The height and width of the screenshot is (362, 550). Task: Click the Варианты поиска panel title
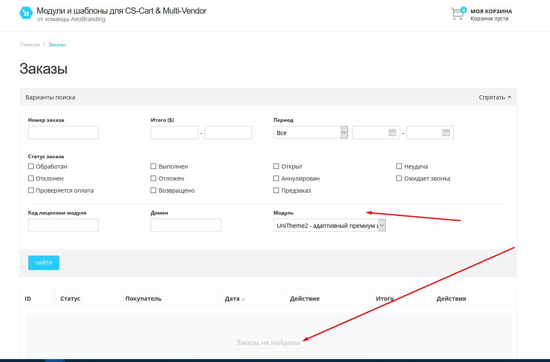pos(50,97)
